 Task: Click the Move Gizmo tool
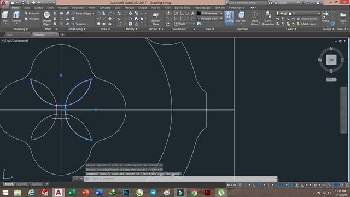coord(254,18)
